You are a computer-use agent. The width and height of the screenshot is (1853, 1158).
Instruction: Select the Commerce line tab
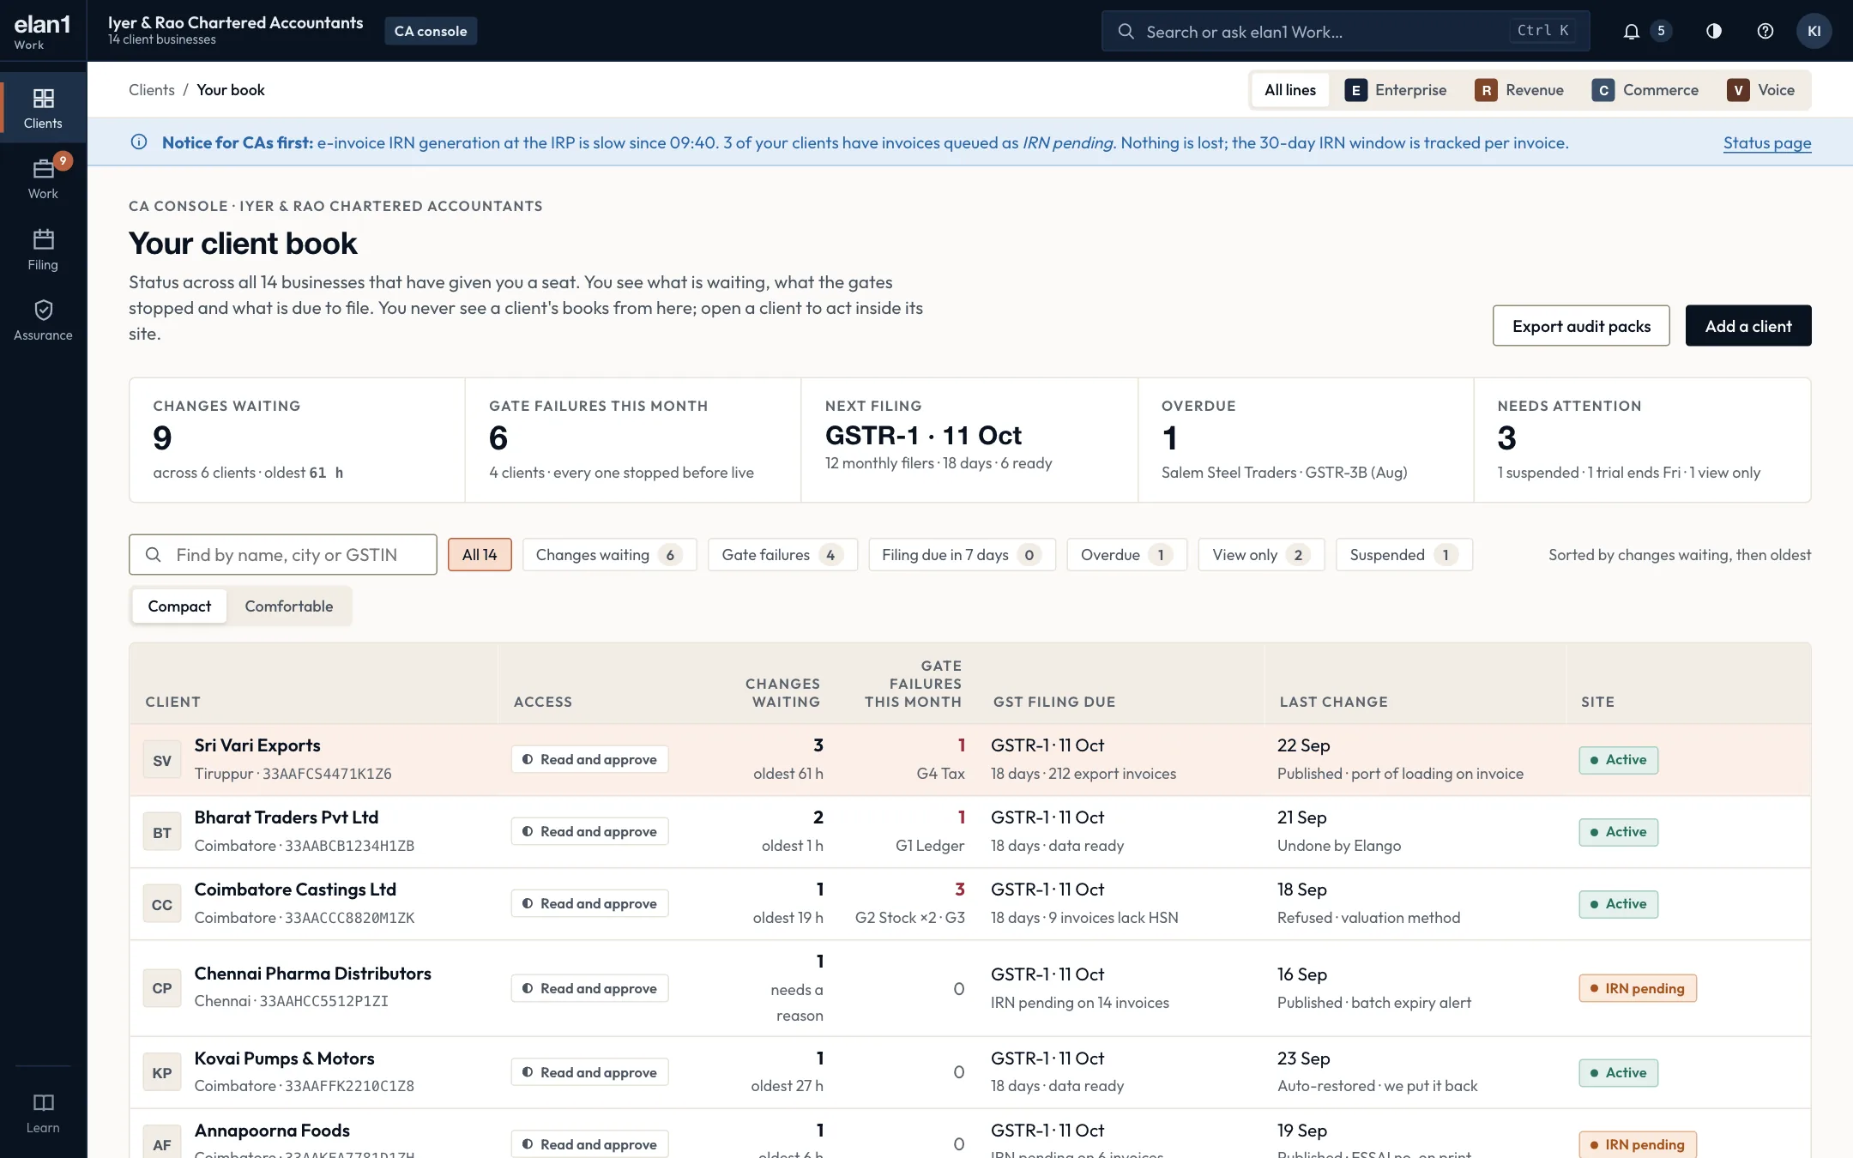(1645, 90)
